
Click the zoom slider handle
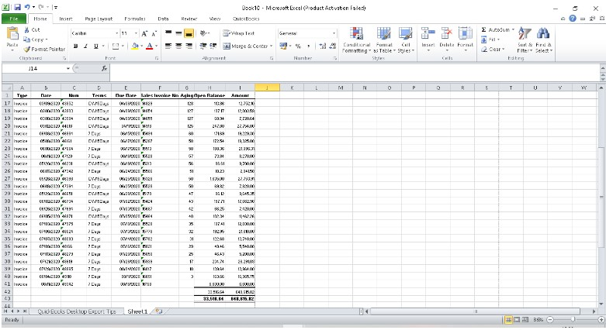click(573, 320)
